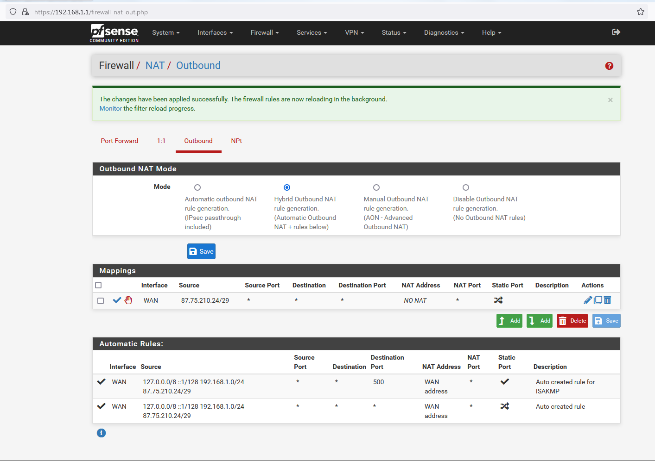The image size is (655, 461).
Task: Select Disable Outbound NAT rule generation
Action: point(466,187)
